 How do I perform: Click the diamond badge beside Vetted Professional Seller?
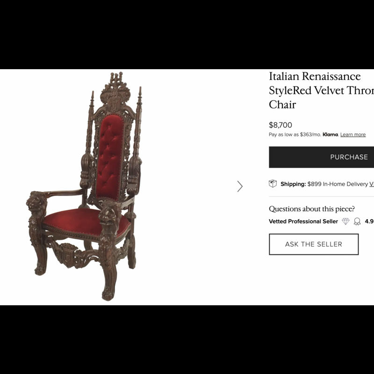(345, 221)
